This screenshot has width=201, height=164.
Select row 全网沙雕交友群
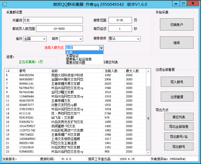click(x=75, y=92)
